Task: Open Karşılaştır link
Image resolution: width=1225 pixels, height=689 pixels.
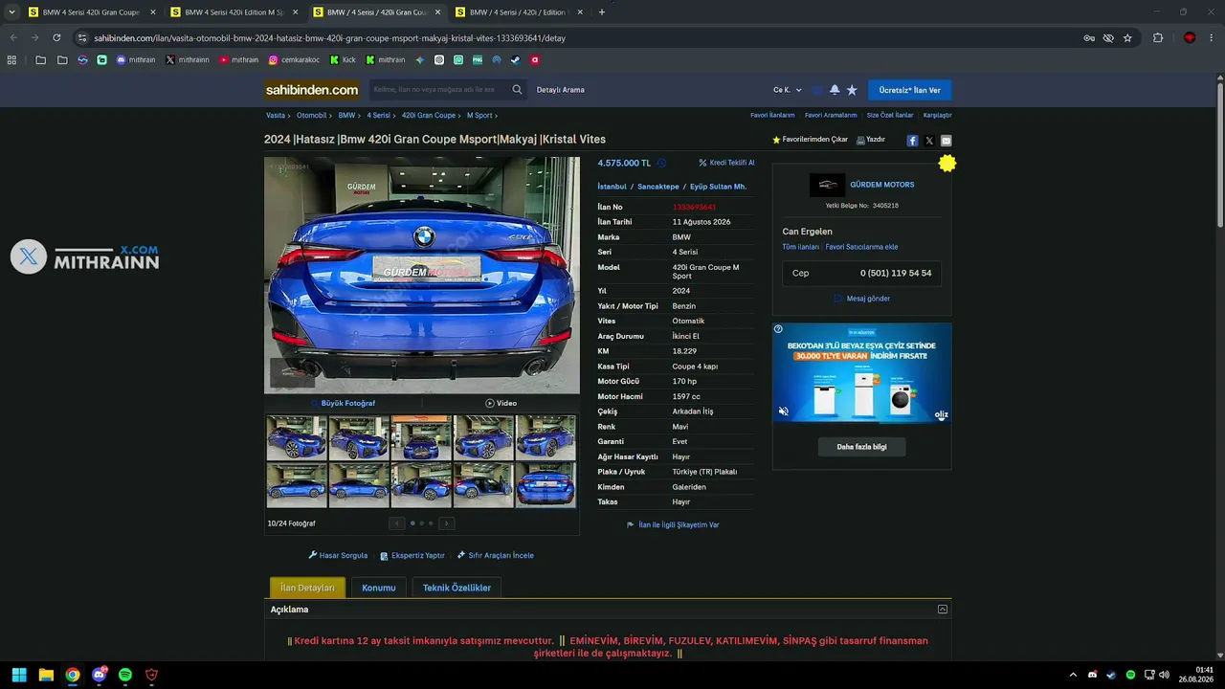Action: 938,115
